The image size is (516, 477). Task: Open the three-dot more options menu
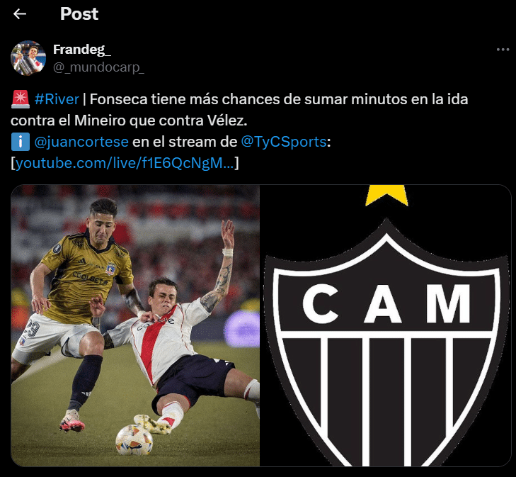503,50
